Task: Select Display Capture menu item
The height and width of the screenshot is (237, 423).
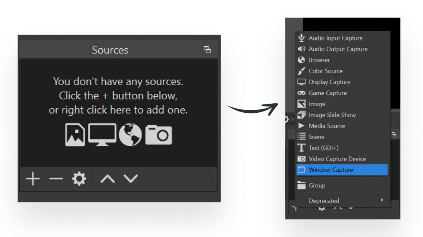Action: point(342,82)
